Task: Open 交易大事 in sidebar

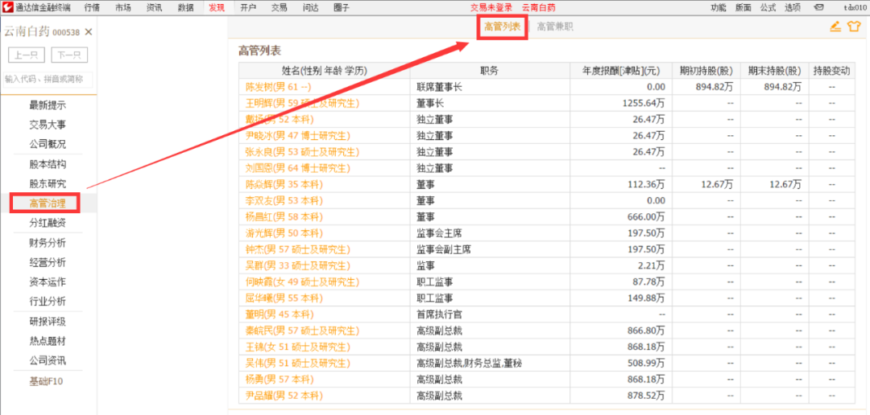Action: tap(48, 125)
